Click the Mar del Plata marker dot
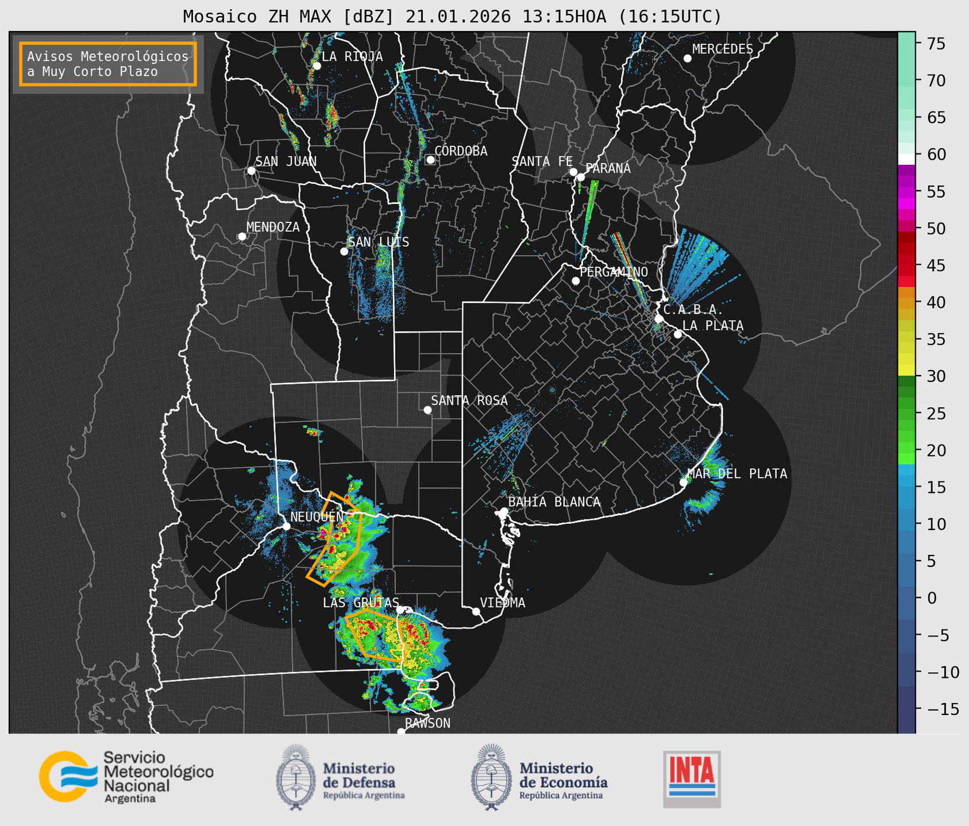The height and width of the screenshot is (826, 969). 684,482
